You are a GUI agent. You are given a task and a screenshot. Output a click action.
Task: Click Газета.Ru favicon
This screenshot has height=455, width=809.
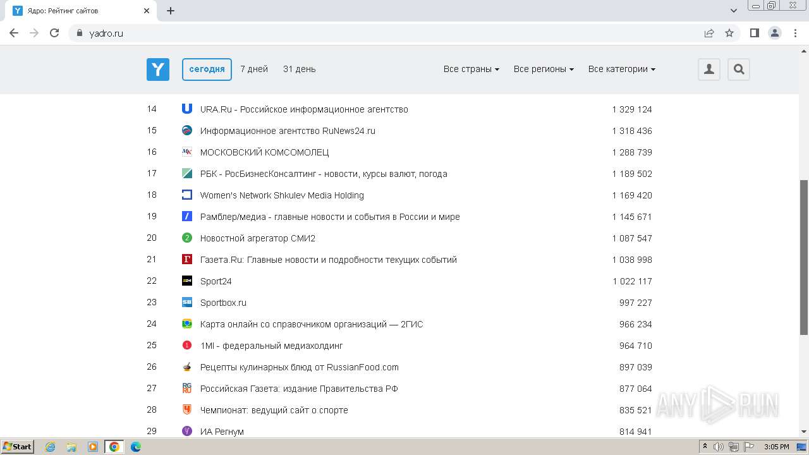click(187, 259)
